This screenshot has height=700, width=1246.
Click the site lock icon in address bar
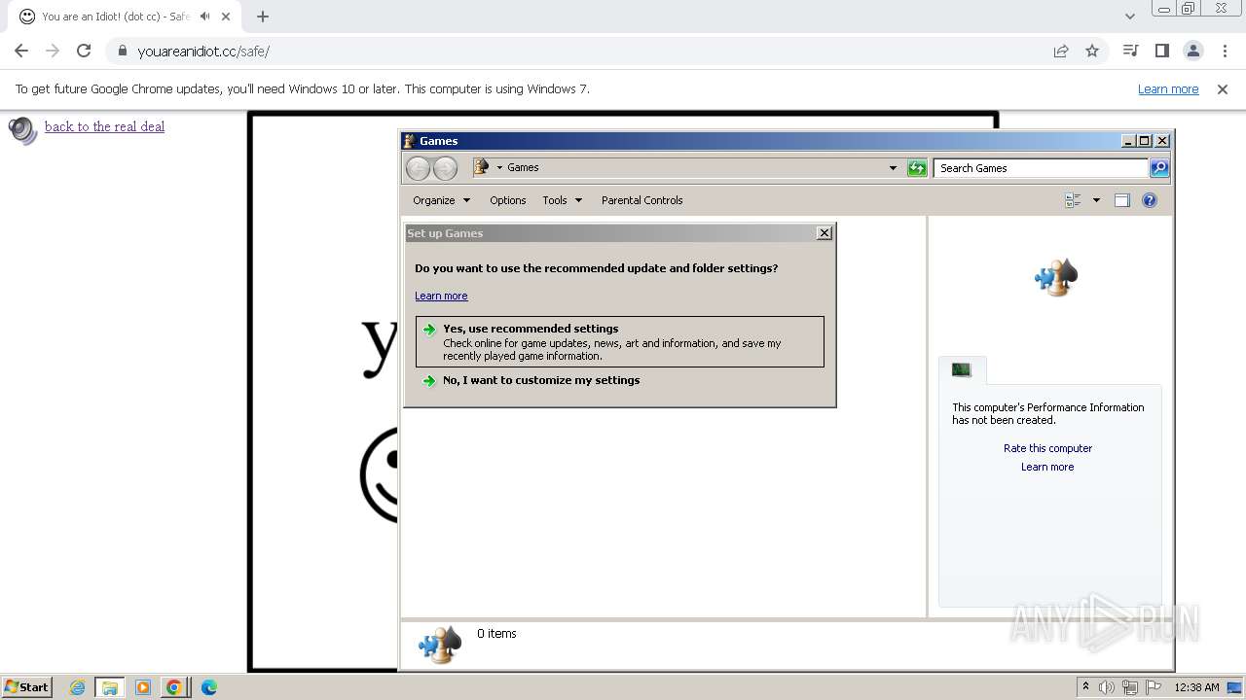pos(122,51)
